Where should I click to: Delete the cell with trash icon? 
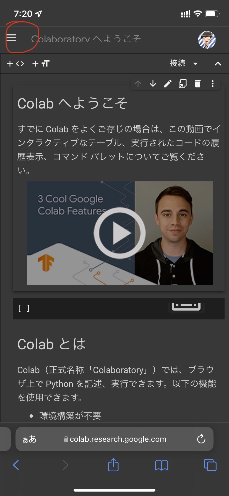coord(197,84)
